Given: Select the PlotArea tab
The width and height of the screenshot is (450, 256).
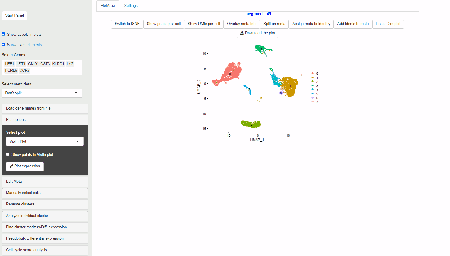Looking at the screenshot, I should coord(108,6).
